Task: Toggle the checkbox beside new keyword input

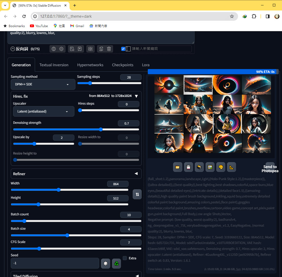Action: (123, 49)
